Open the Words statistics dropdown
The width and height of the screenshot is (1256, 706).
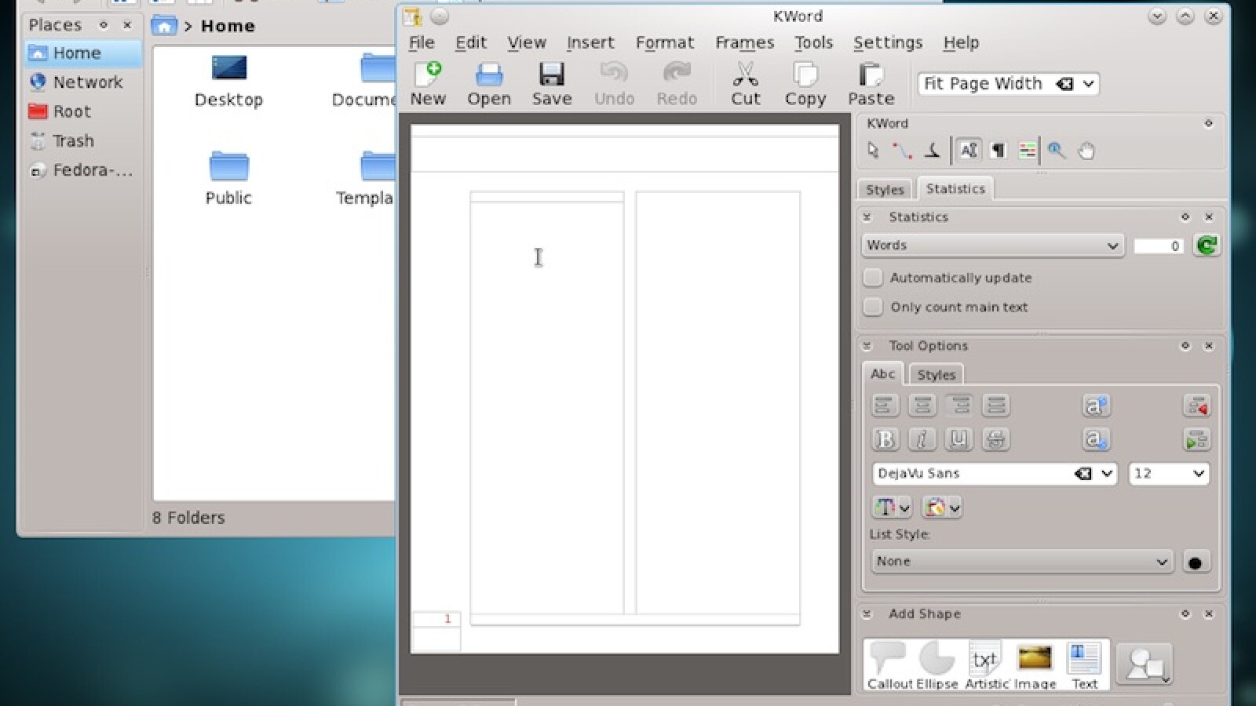tap(992, 246)
